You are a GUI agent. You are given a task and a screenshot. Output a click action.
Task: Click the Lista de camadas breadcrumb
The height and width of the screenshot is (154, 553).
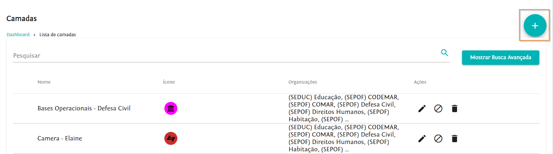coord(57,34)
